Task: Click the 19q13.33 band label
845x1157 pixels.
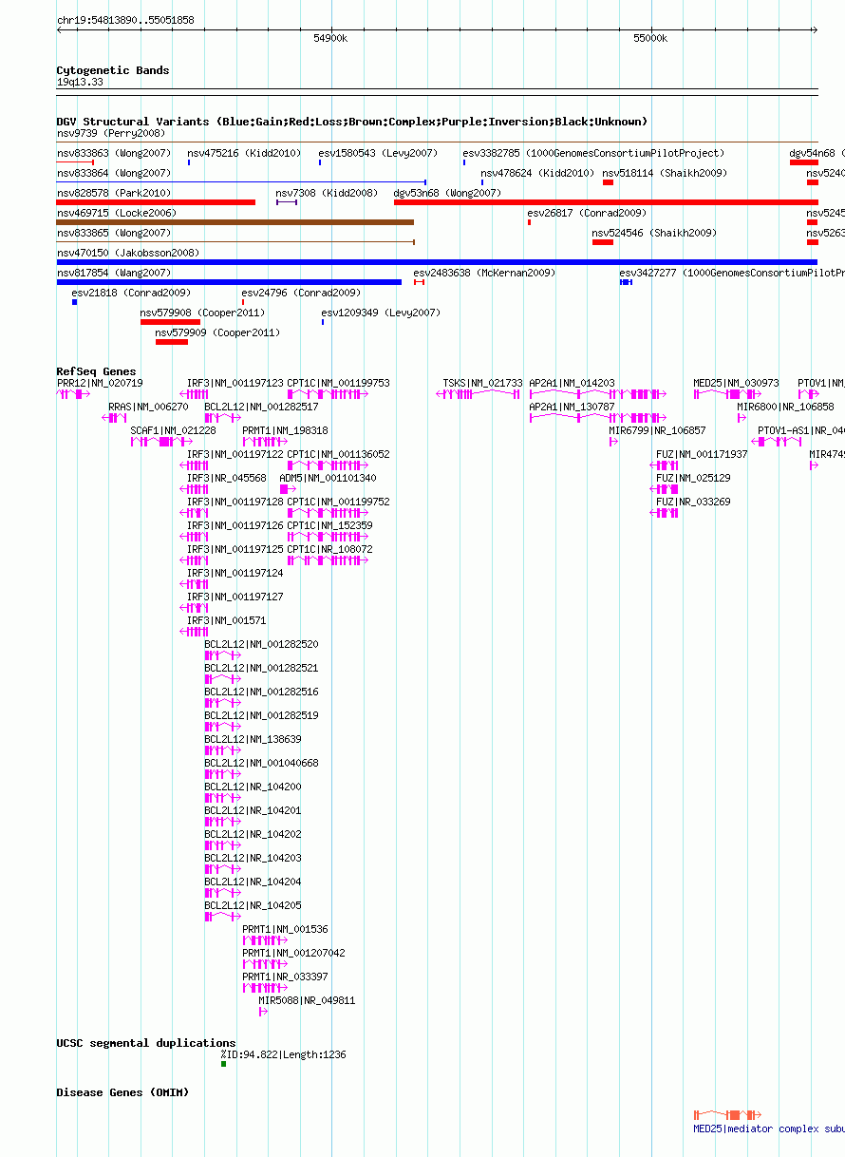Action: click(x=80, y=83)
